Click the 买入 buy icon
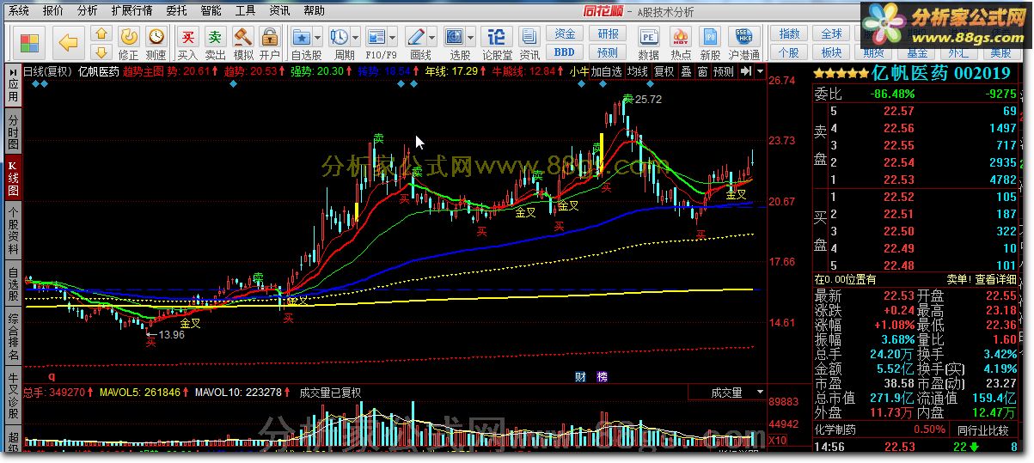Image resolution: width=1034 pixels, height=463 pixels. (187, 43)
